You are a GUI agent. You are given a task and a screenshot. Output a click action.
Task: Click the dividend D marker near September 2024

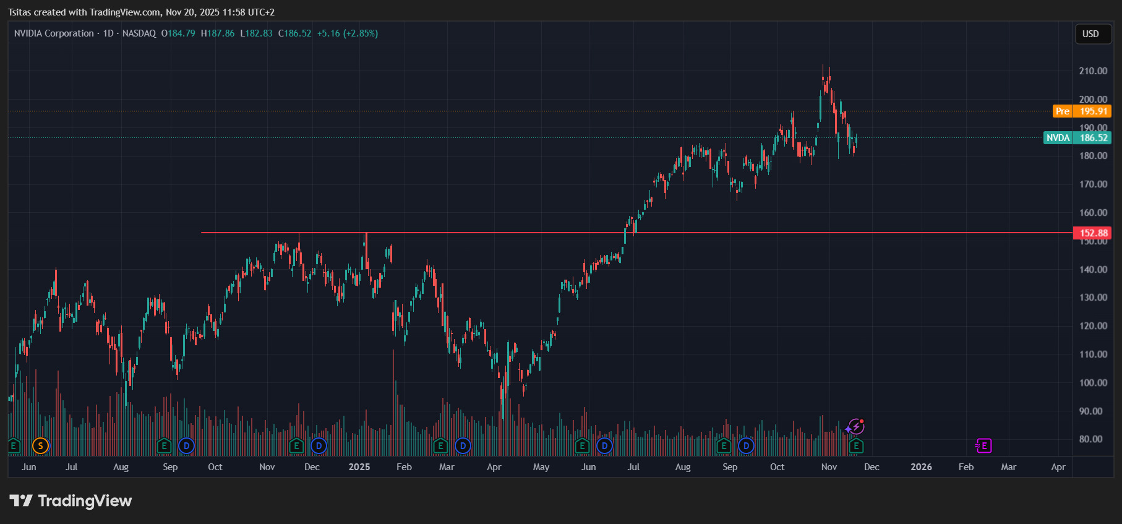coord(186,445)
